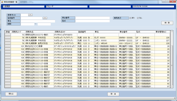
Task: Focus the 期間 start date field
Action: (28, 24)
